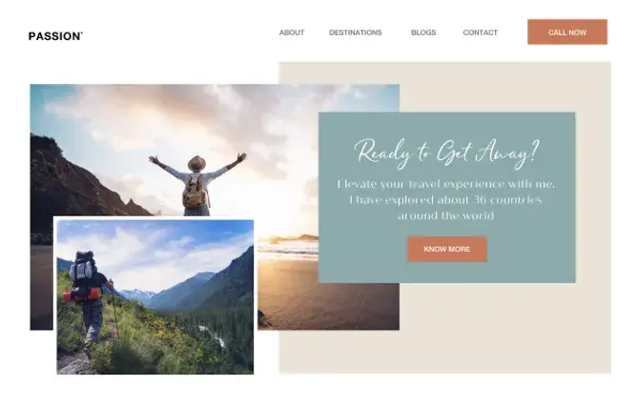The image size is (637, 406).
Task: Click the red sleeping roll on the hiker
Action: click(82, 294)
